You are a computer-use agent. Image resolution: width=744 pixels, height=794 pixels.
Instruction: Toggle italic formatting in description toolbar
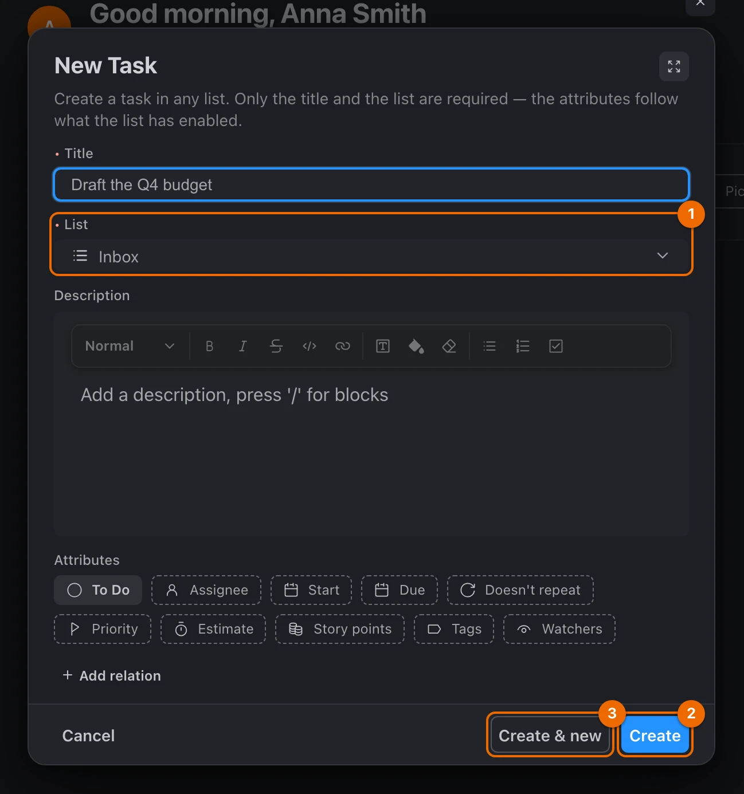(242, 346)
